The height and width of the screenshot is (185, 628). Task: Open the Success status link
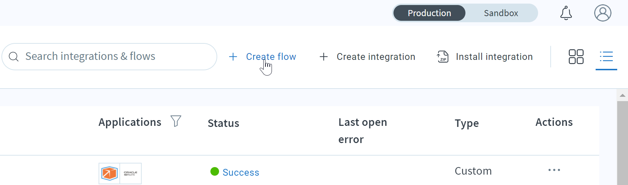(x=241, y=172)
